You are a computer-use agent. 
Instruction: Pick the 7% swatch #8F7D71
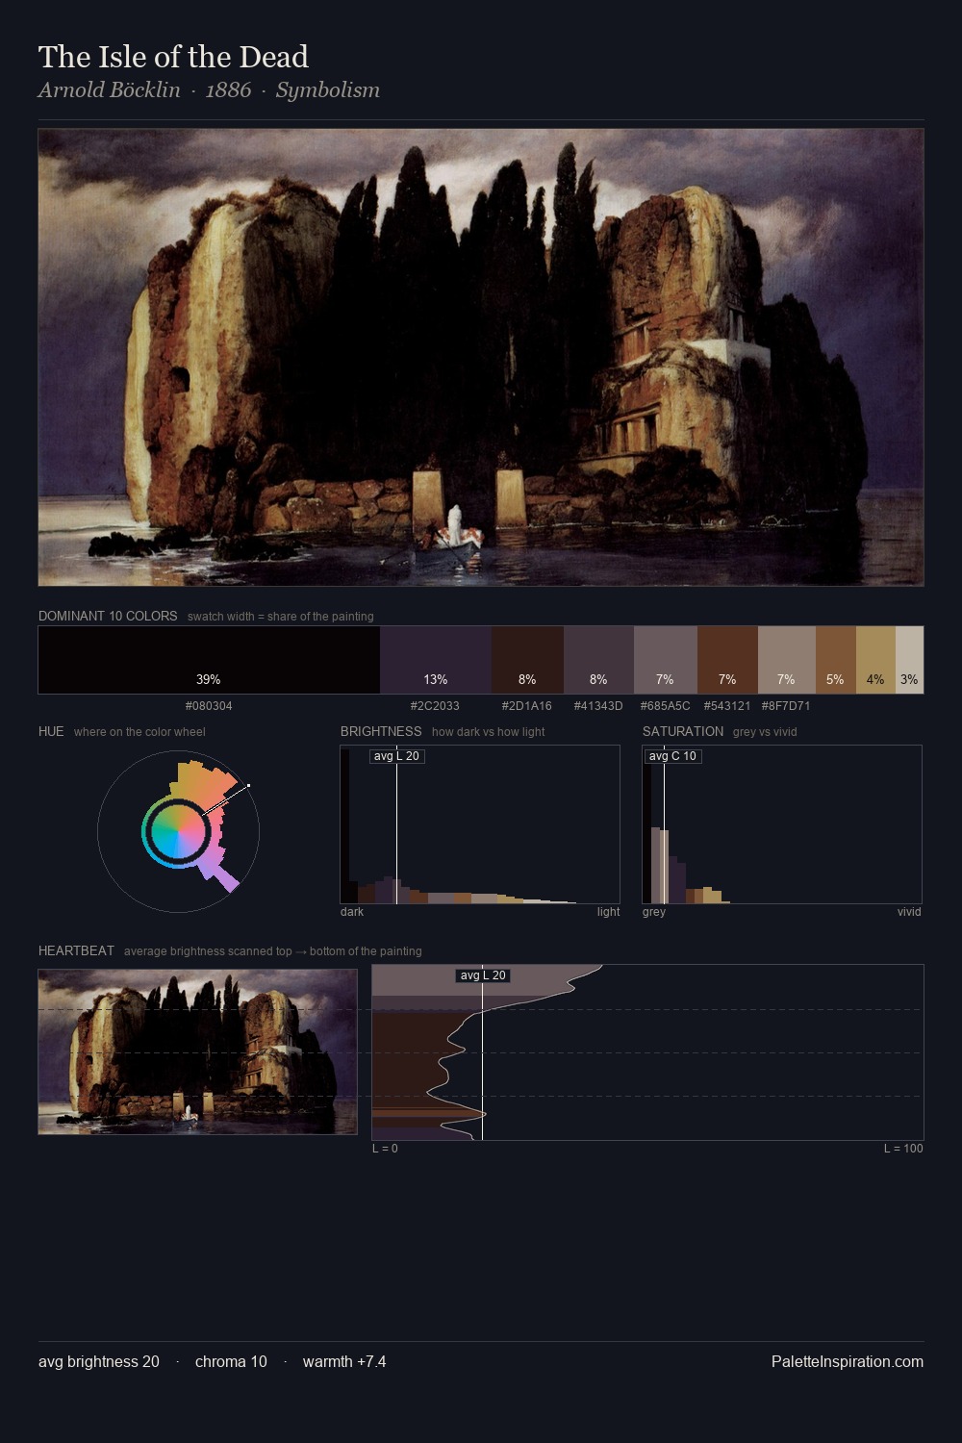(x=787, y=660)
